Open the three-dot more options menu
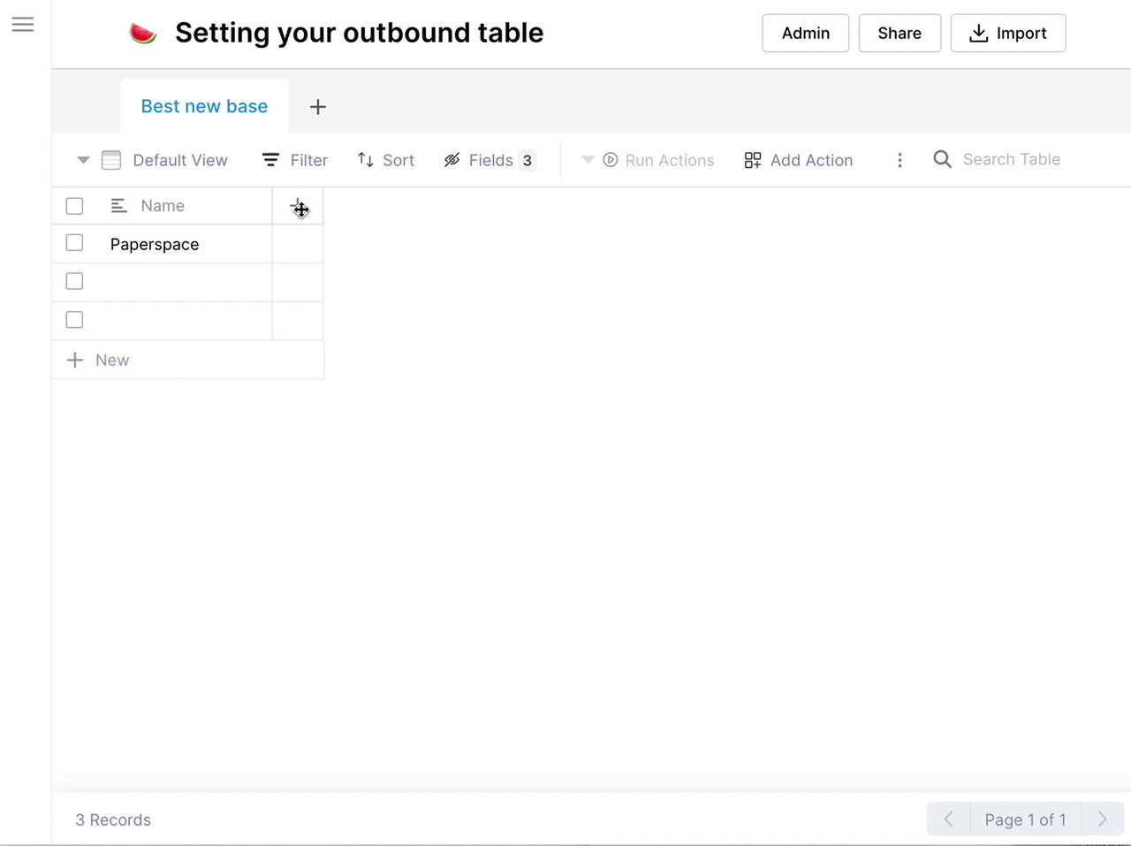1131x846 pixels. (x=899, y=160)
